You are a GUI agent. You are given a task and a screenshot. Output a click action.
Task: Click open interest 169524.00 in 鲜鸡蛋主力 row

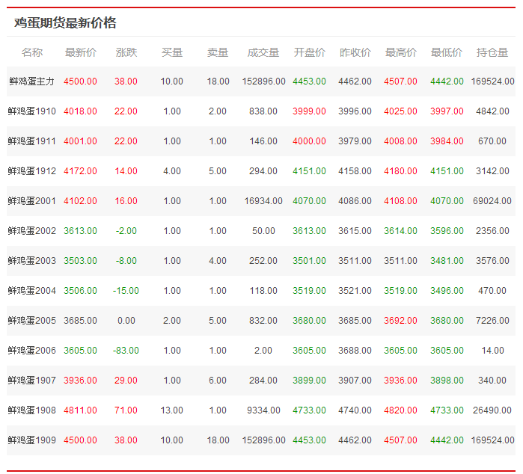[x=492, y=81]
